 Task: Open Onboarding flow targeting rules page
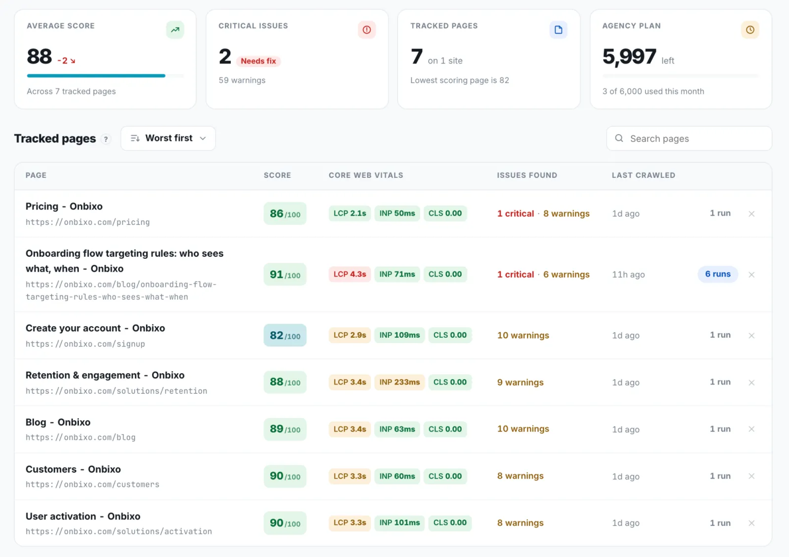124,261
